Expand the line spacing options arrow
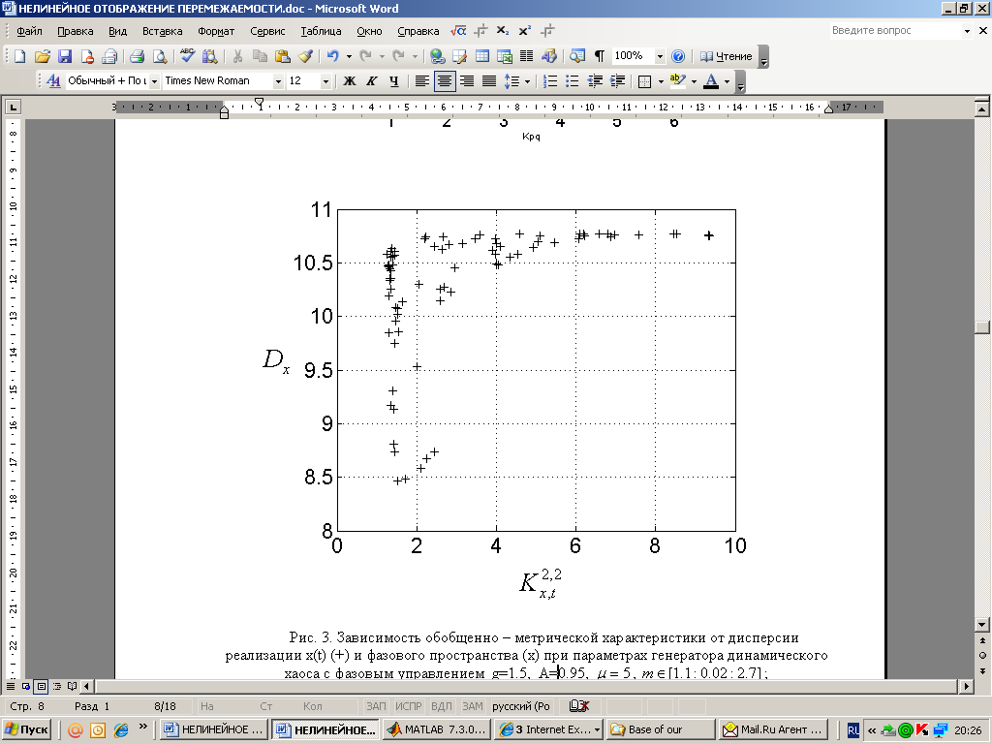This screenshot has height=744, width=992. (x=527, y=81)
